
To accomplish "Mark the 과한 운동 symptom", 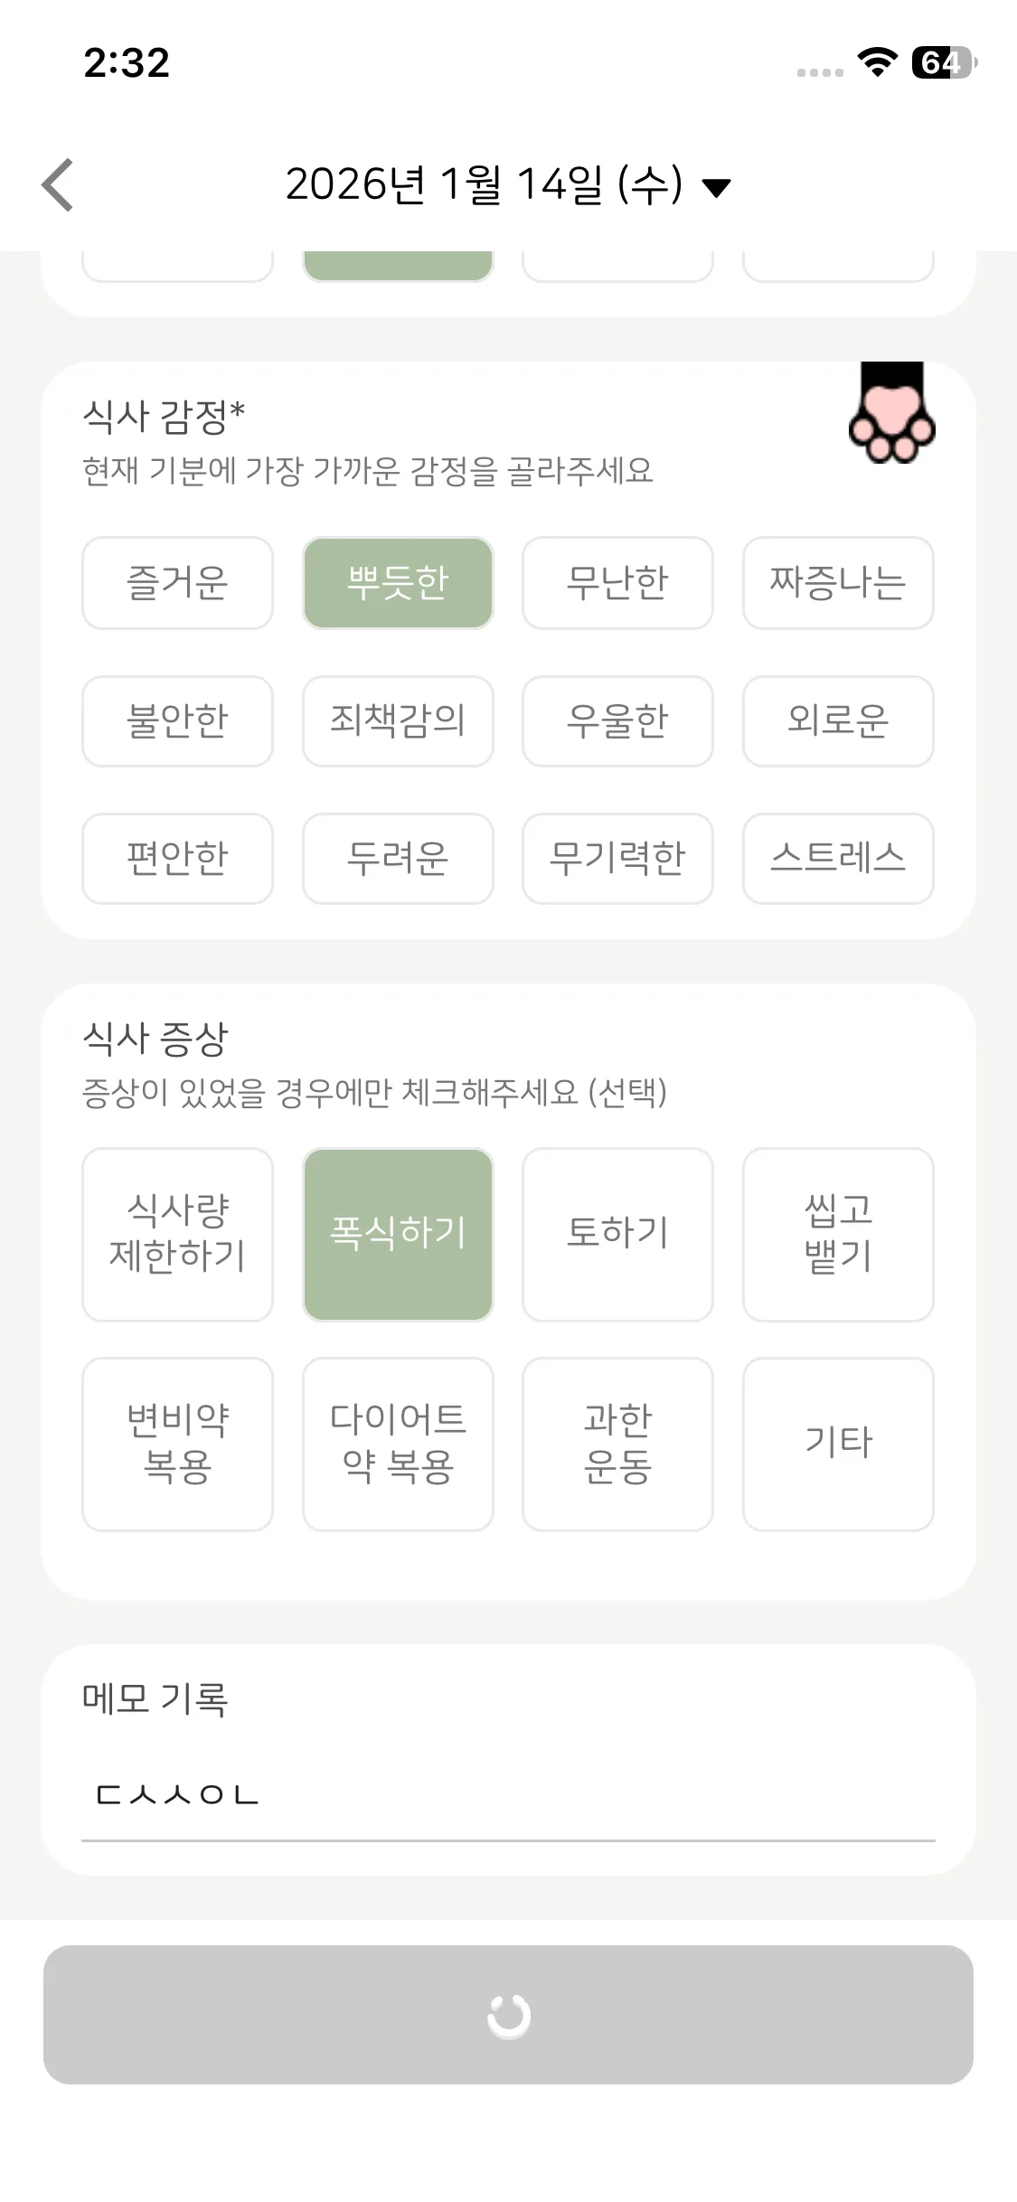I will coord(617,1444).
